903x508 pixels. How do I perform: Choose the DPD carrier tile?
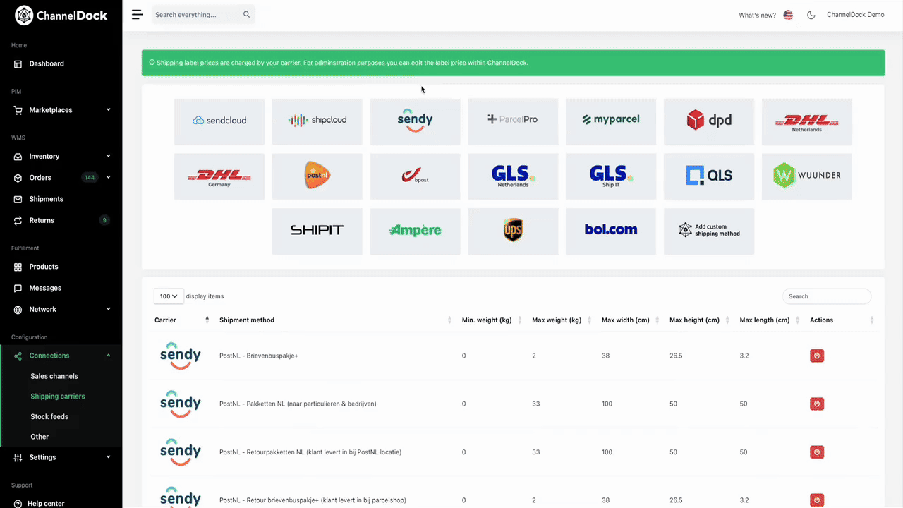tap(709, 122)
